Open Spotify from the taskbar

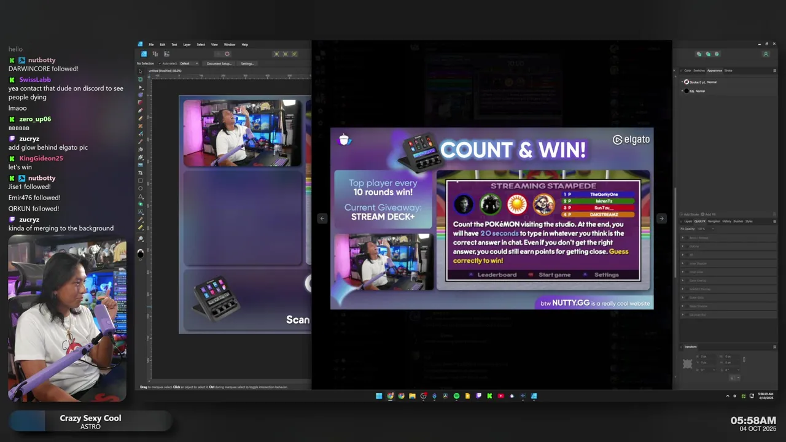click(456, 396)
